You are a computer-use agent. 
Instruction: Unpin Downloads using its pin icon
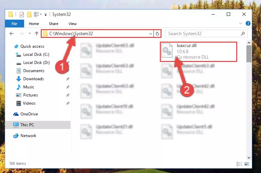pos(68,79)
